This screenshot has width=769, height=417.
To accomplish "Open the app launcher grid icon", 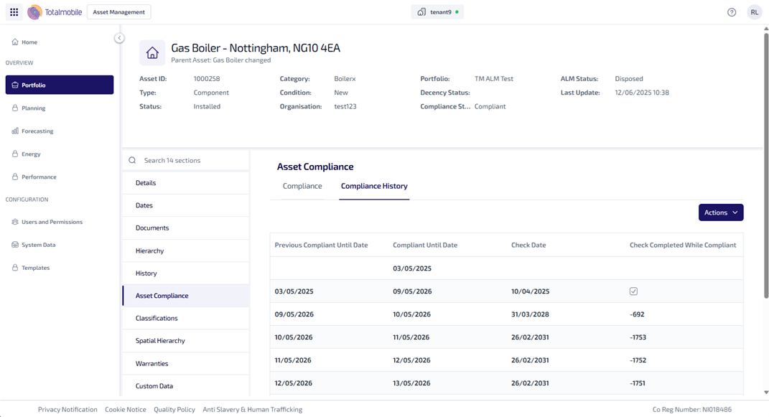I will point(14,12).
